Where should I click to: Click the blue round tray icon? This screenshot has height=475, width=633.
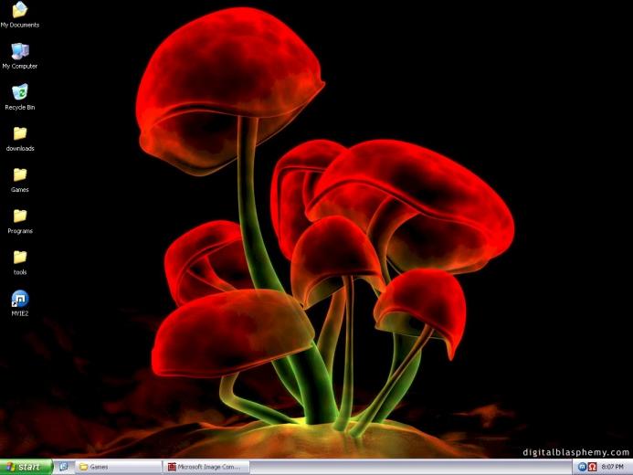(582, 467)
